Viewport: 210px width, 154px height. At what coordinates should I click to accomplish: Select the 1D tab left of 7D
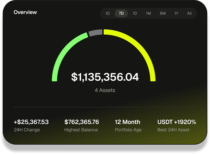pos(108,13)
